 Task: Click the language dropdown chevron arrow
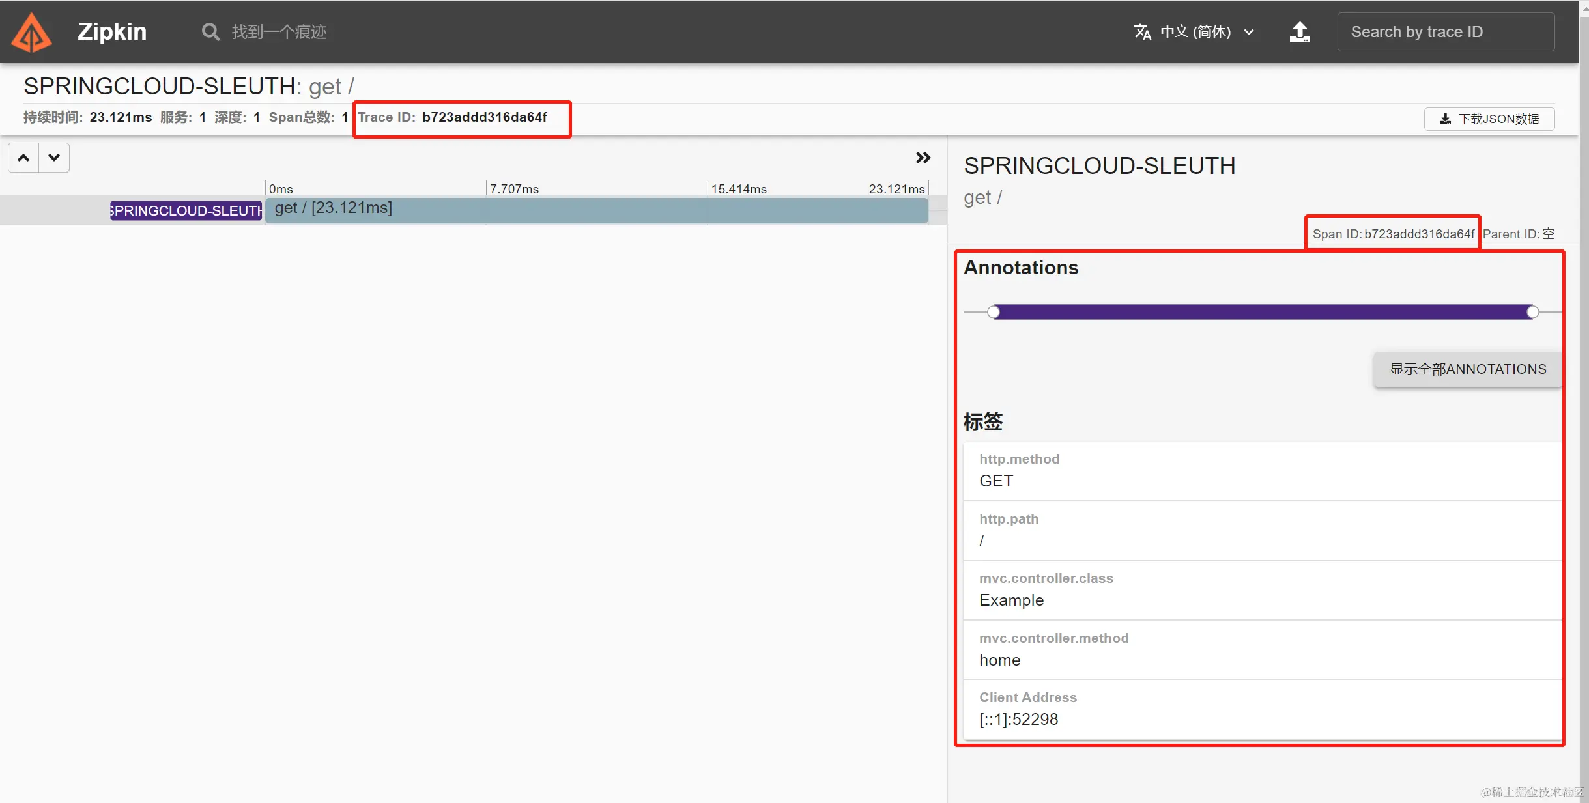coord(1249,32)
